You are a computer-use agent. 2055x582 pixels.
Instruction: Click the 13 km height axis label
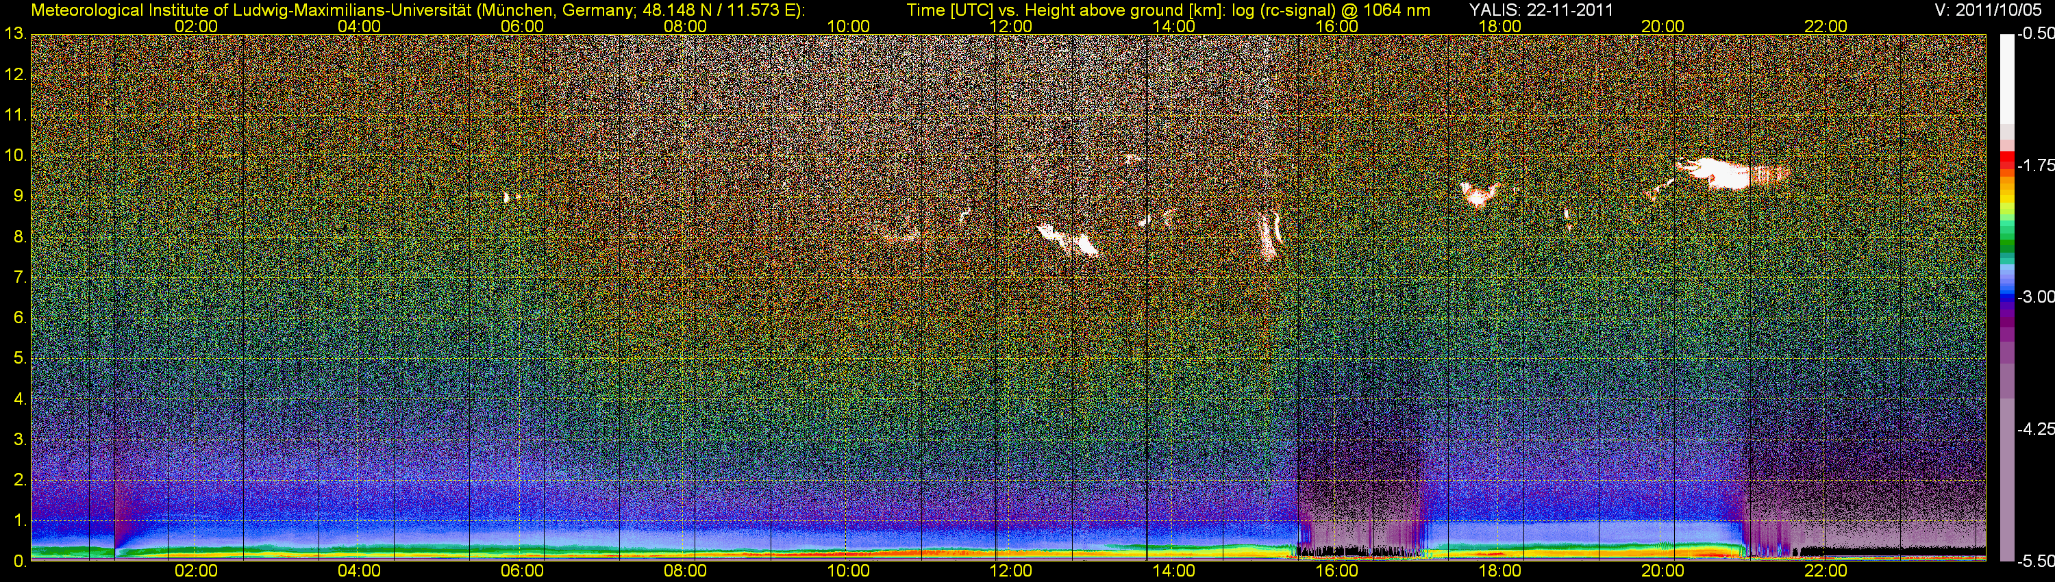pyautogui.click(x=15, y=34)
